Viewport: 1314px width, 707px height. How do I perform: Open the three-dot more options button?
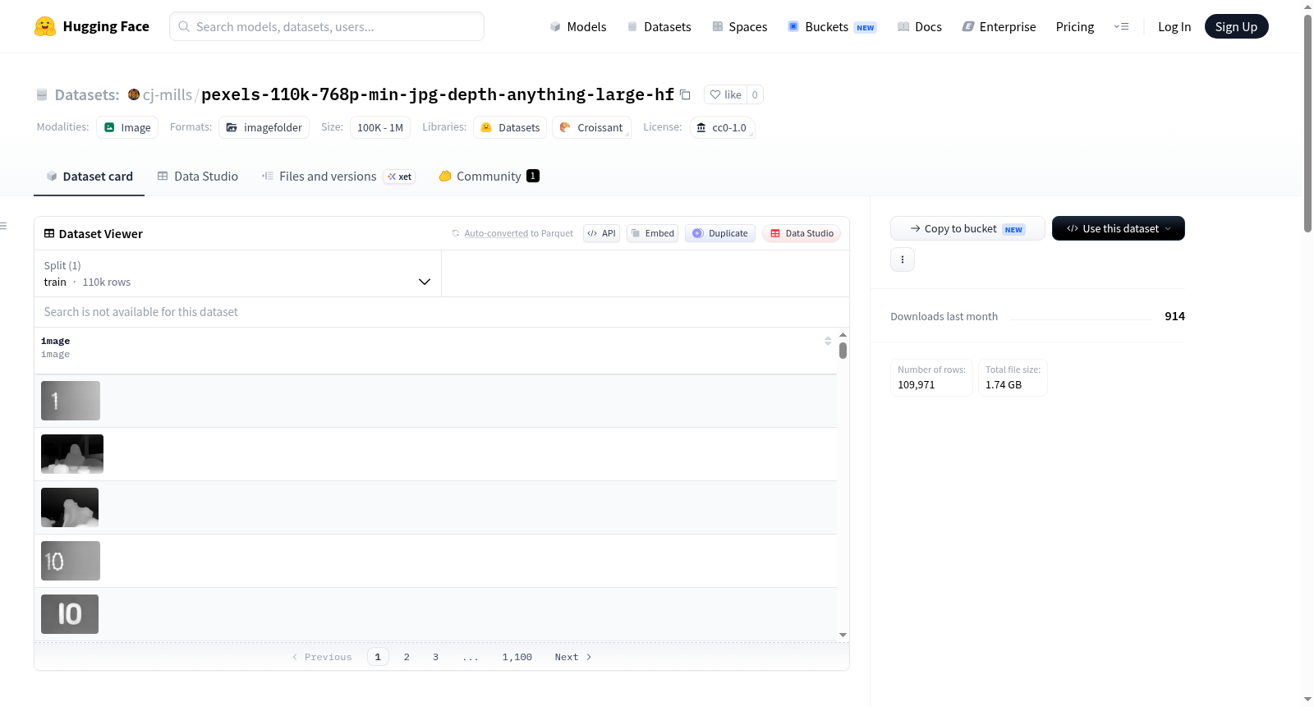point(903,259)
